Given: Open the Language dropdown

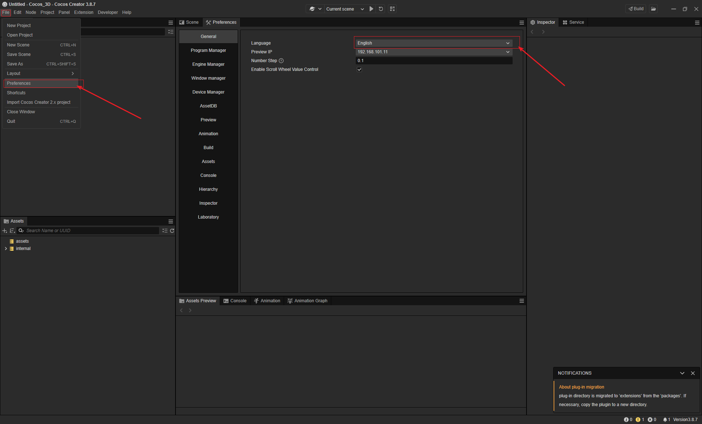Looking at the screenshot, I should 434,43.
